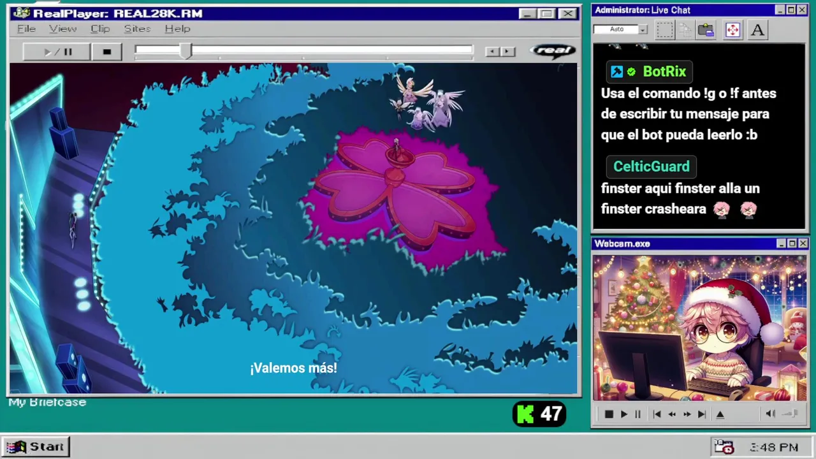Click the red arrows fullscreen icon in Live Chat
This screenshot has width=816, height=459.
click(x=732, y=30)
